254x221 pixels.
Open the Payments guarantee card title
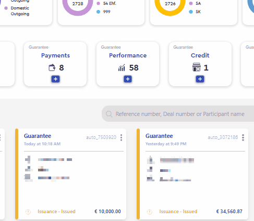(55, 55)
